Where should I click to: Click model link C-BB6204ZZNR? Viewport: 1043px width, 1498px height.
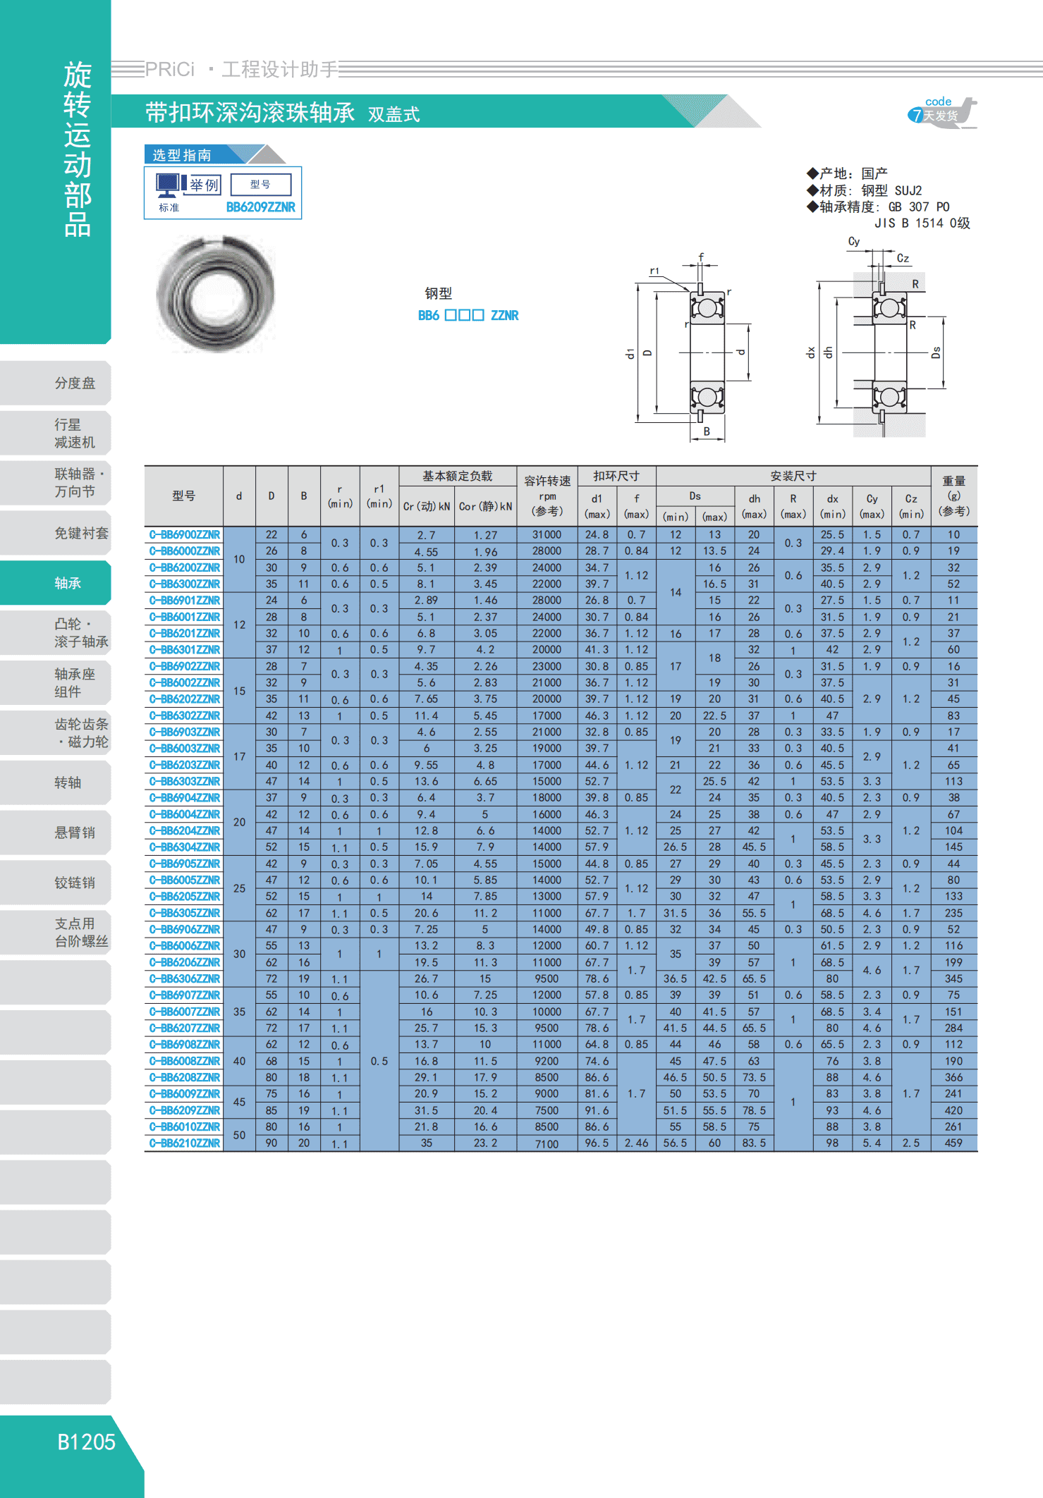185,831
